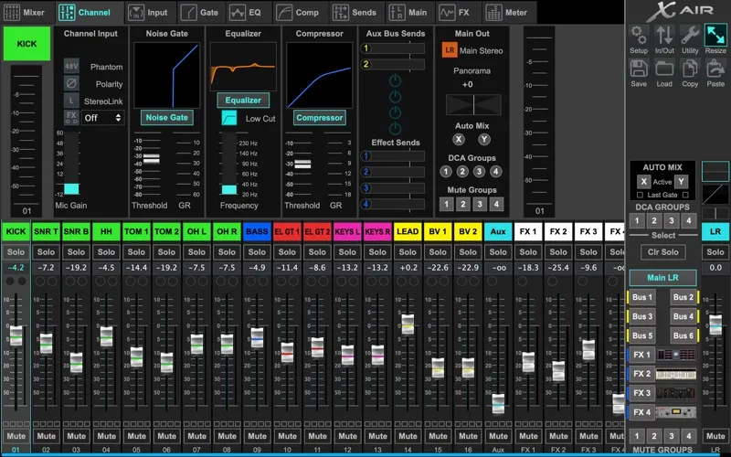Toggle the Polarity phase icon
Viewport: 731px width, 457px height.
point(71,84)
